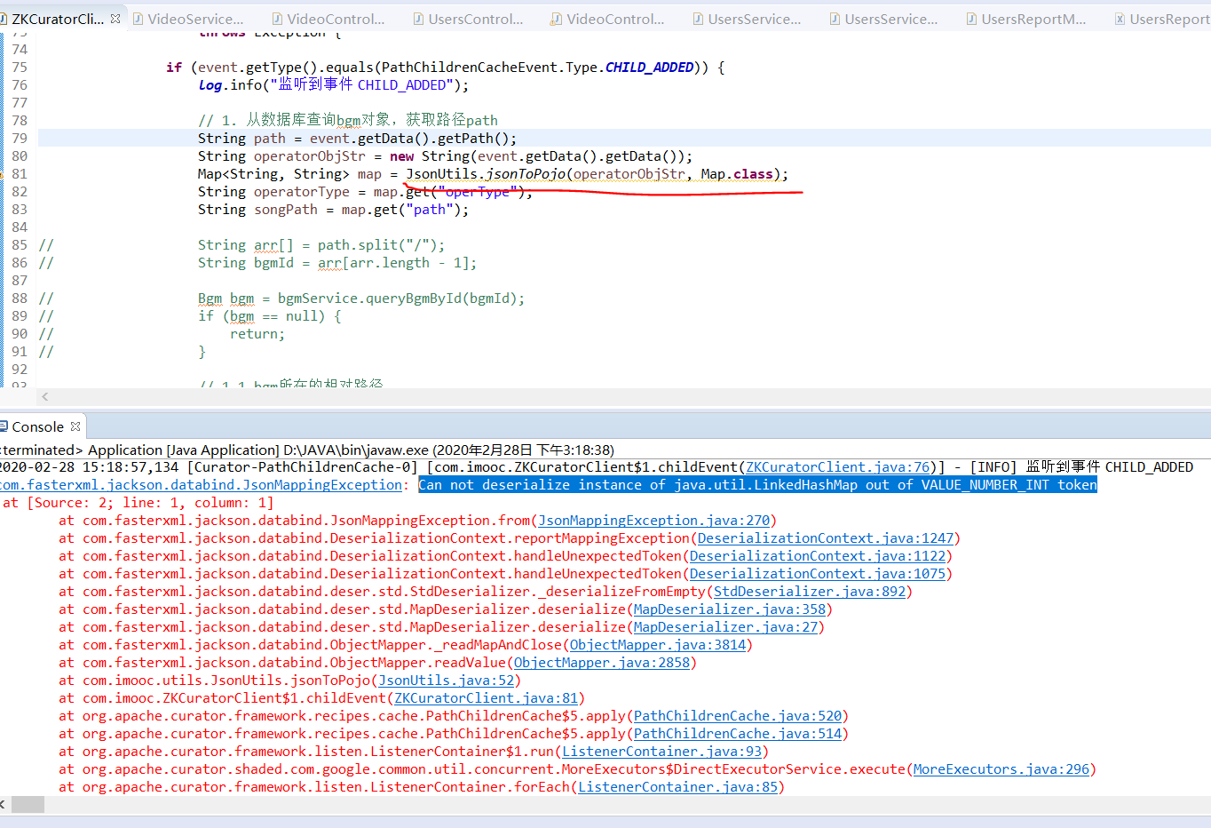The width and height of the screenshot is (1211, 828).
Task: Open ListenerContainer.java:85 stack link
Action: [678, 787]
